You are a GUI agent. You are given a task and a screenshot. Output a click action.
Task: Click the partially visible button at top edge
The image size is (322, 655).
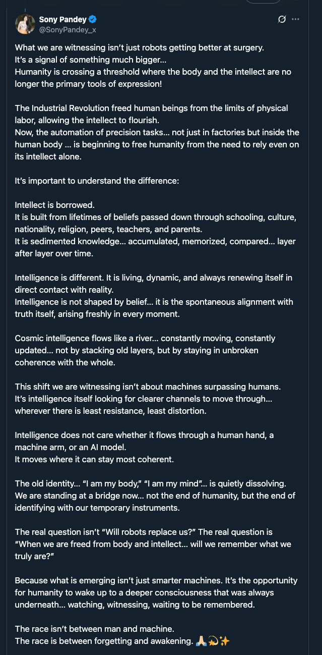263,2
